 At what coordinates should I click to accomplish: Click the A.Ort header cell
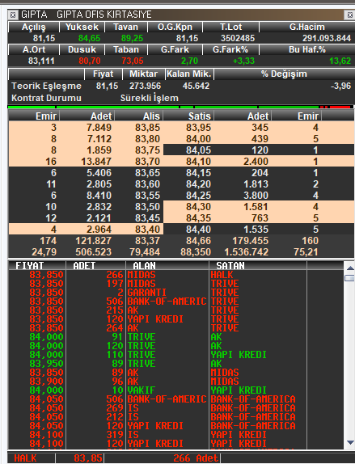click(34, 49)
